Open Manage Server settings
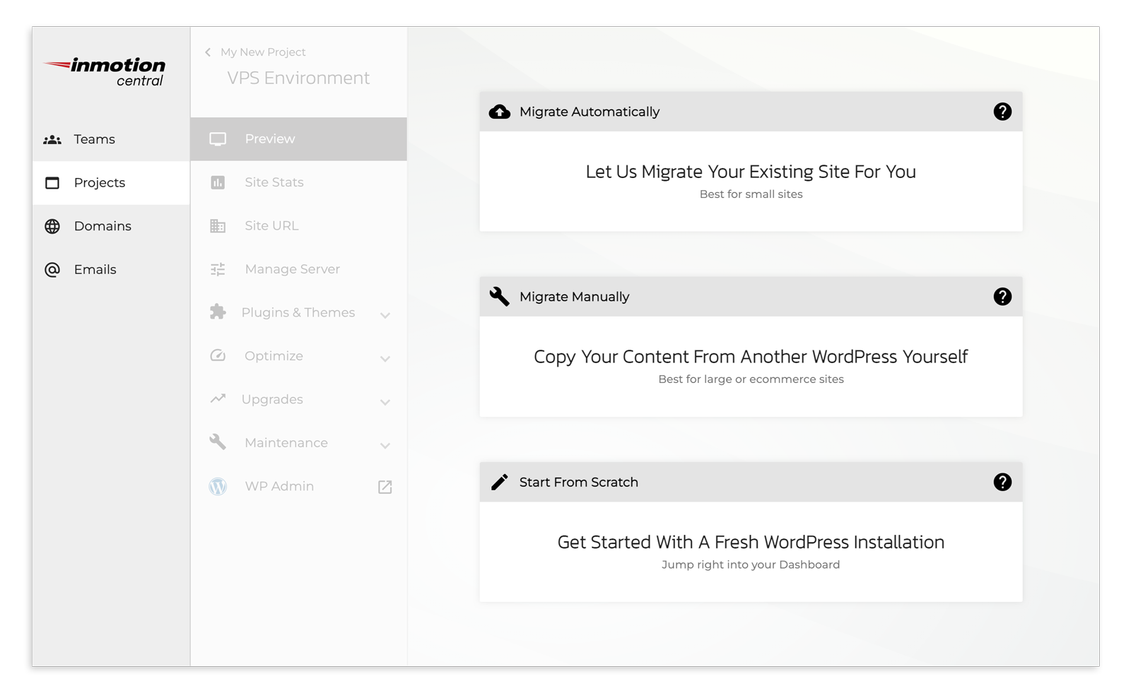The image size is (1131, 698). pos(298,269)
